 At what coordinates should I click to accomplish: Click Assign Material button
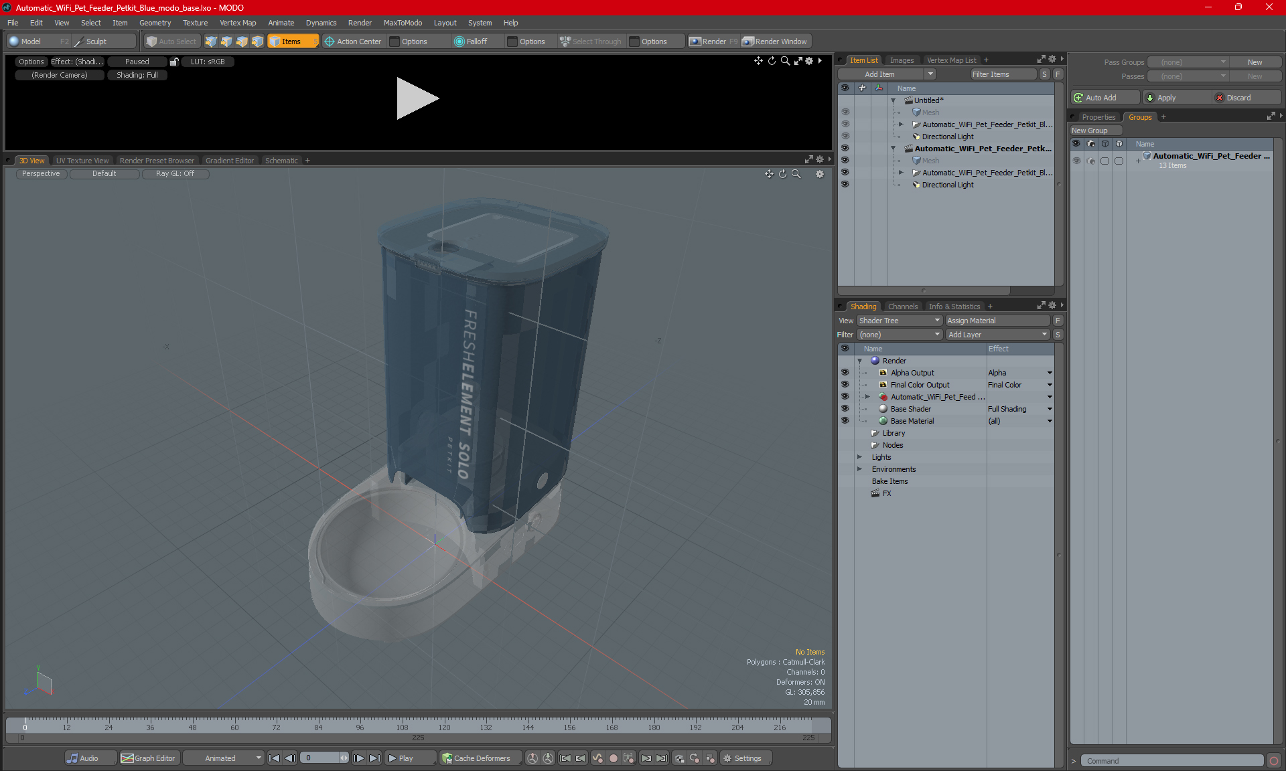coord(997,321)
